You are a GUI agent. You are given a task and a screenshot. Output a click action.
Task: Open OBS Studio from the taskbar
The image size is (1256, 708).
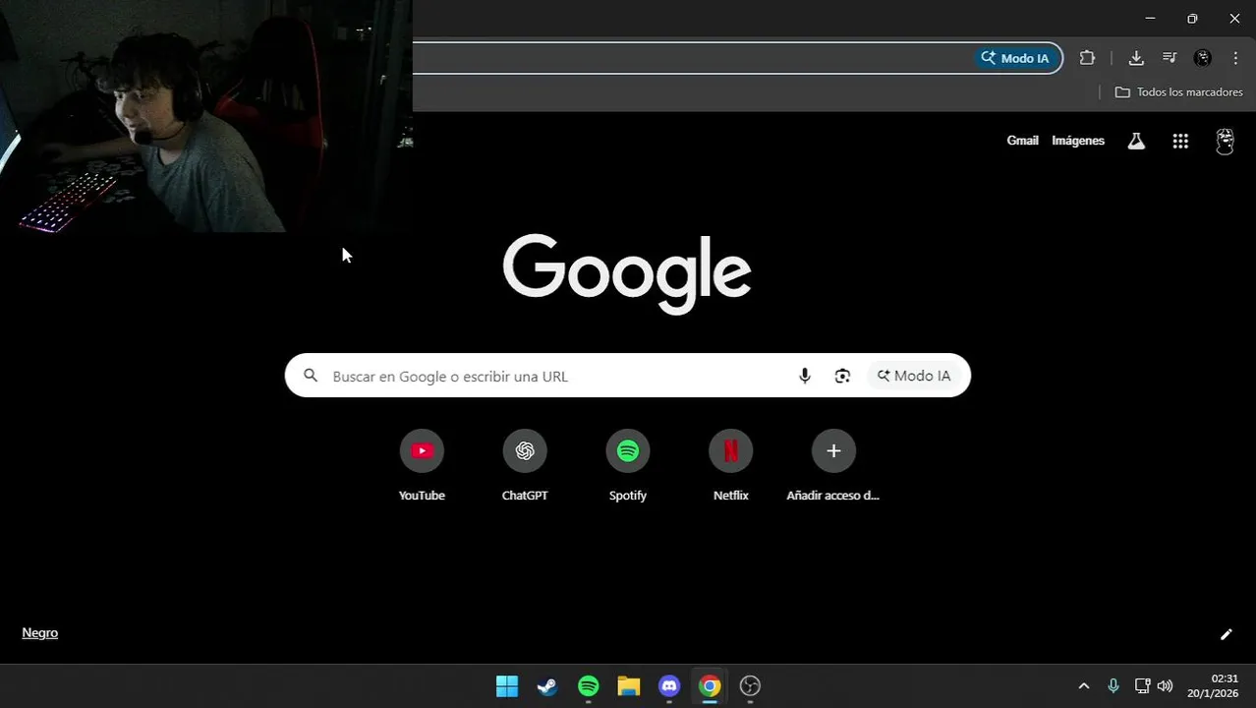click(750, 686)
